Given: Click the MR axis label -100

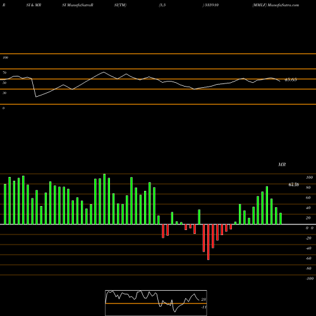Looking at the screenshot, I should coord(310,279).
